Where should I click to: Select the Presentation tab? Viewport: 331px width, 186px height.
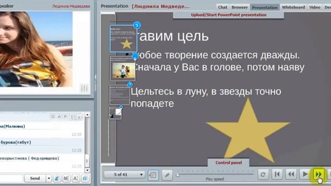click(265, 7)
